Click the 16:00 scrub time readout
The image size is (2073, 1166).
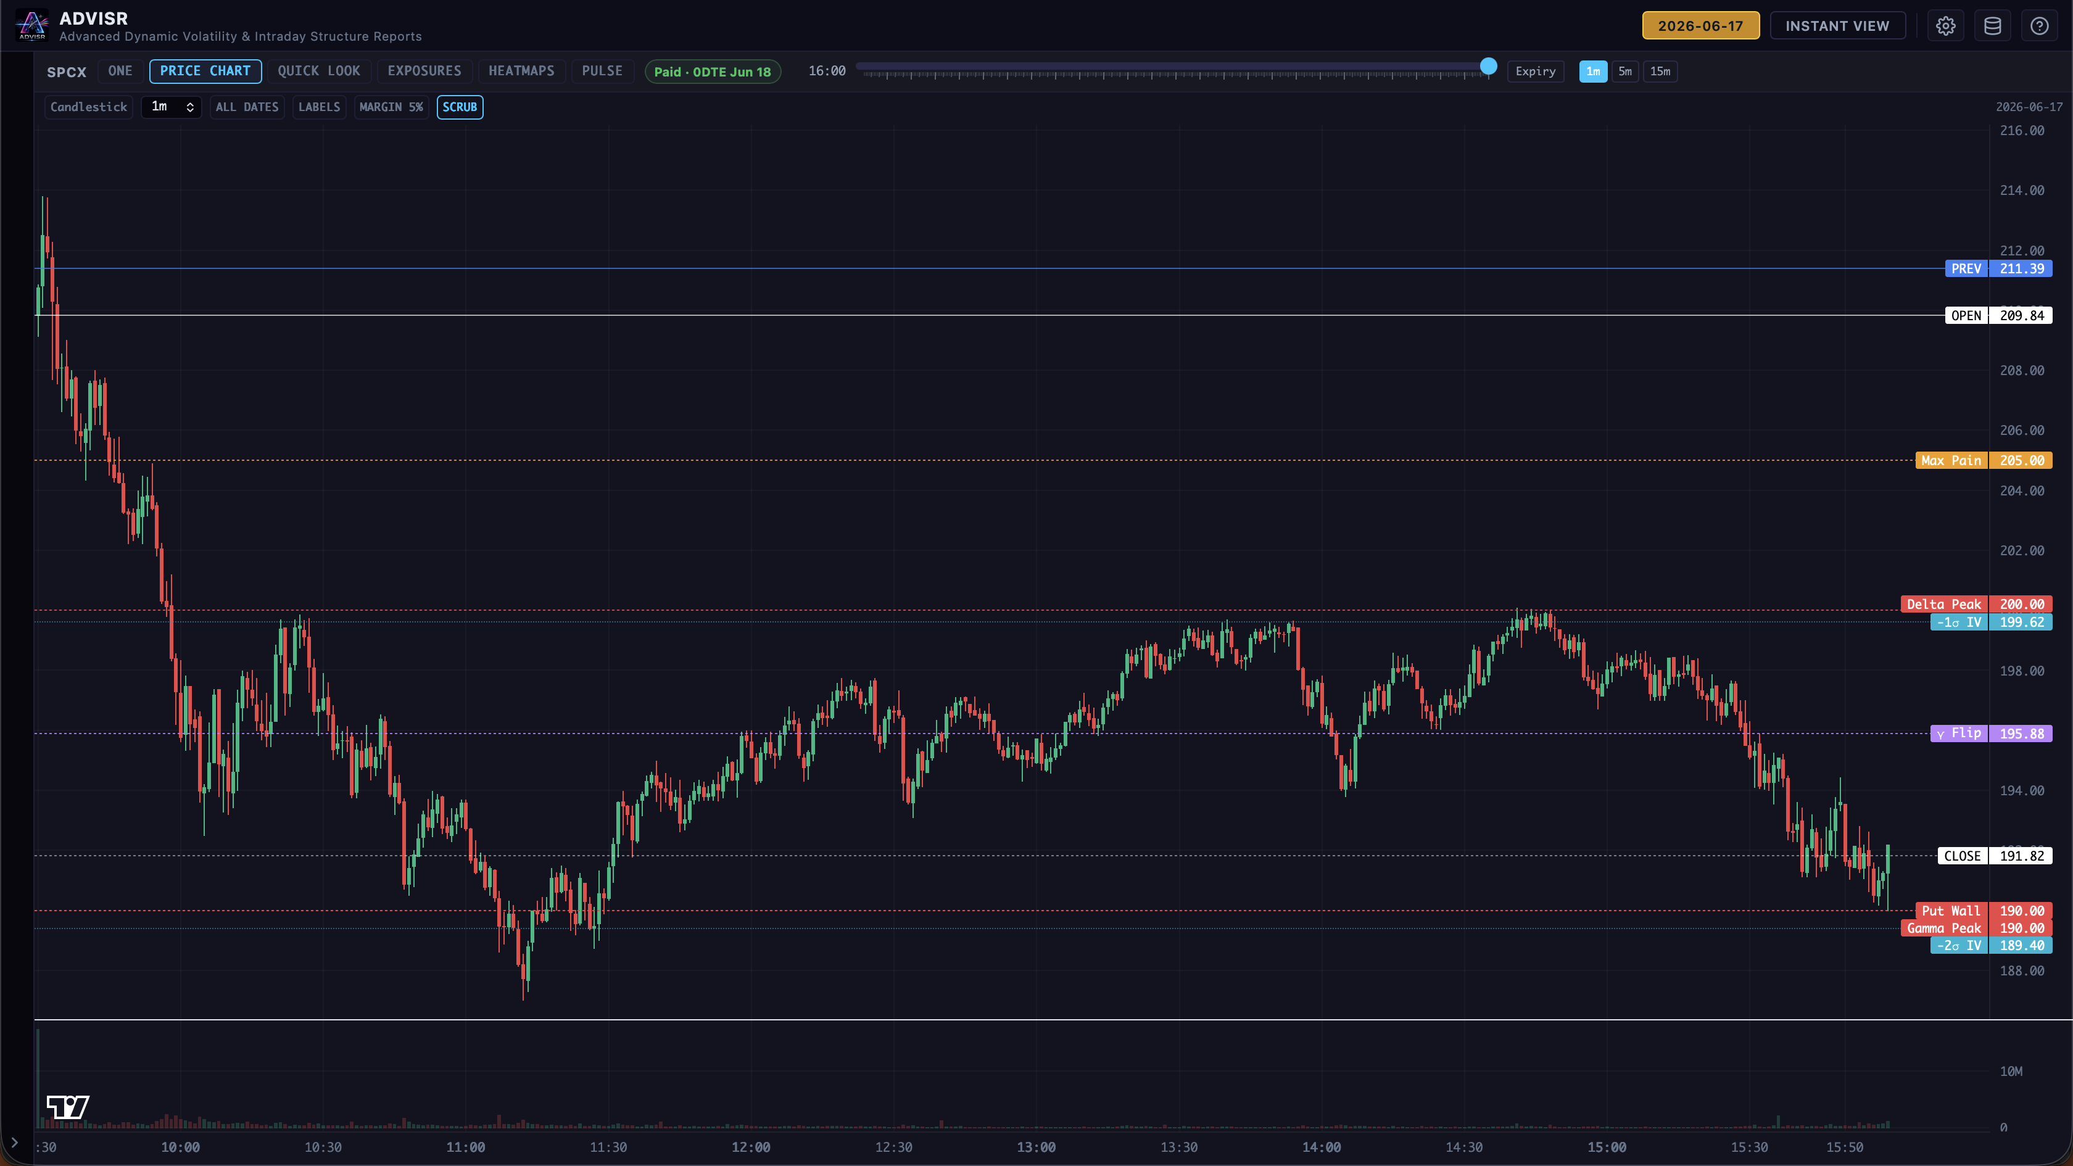[x=827, y=71]
